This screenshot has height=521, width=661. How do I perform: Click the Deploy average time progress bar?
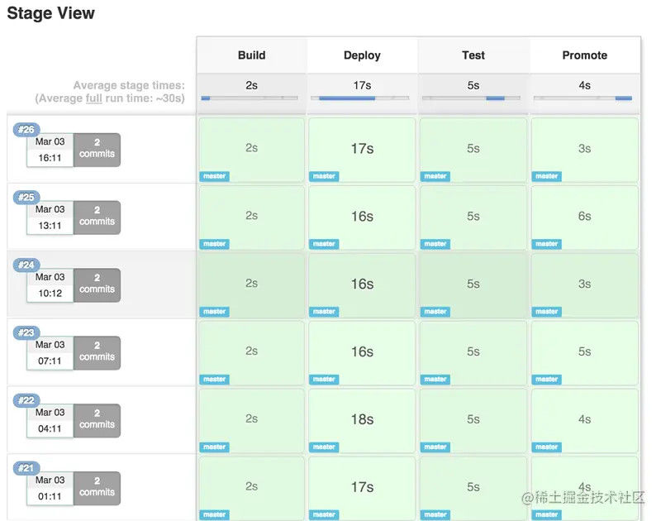(360, 98)
